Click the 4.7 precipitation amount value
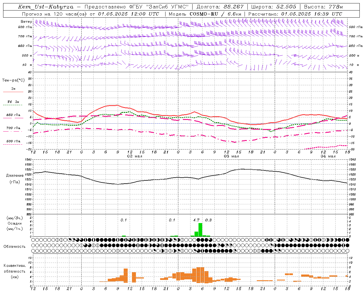Screen dimensions: 364x291 click(196, 220)
